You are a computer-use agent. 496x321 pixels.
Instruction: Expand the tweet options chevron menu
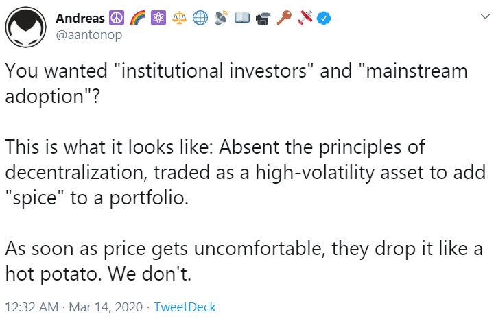point(485,16)
